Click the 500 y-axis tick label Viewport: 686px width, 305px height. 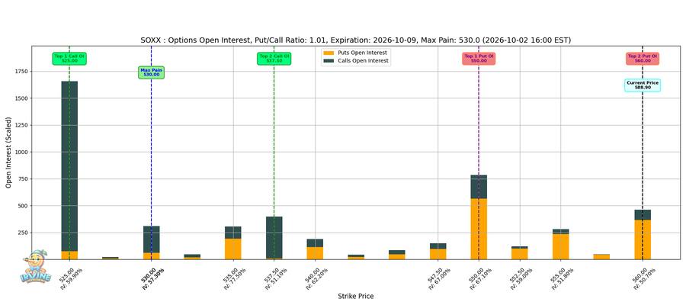pyautogui.click(x=22, y=206)
